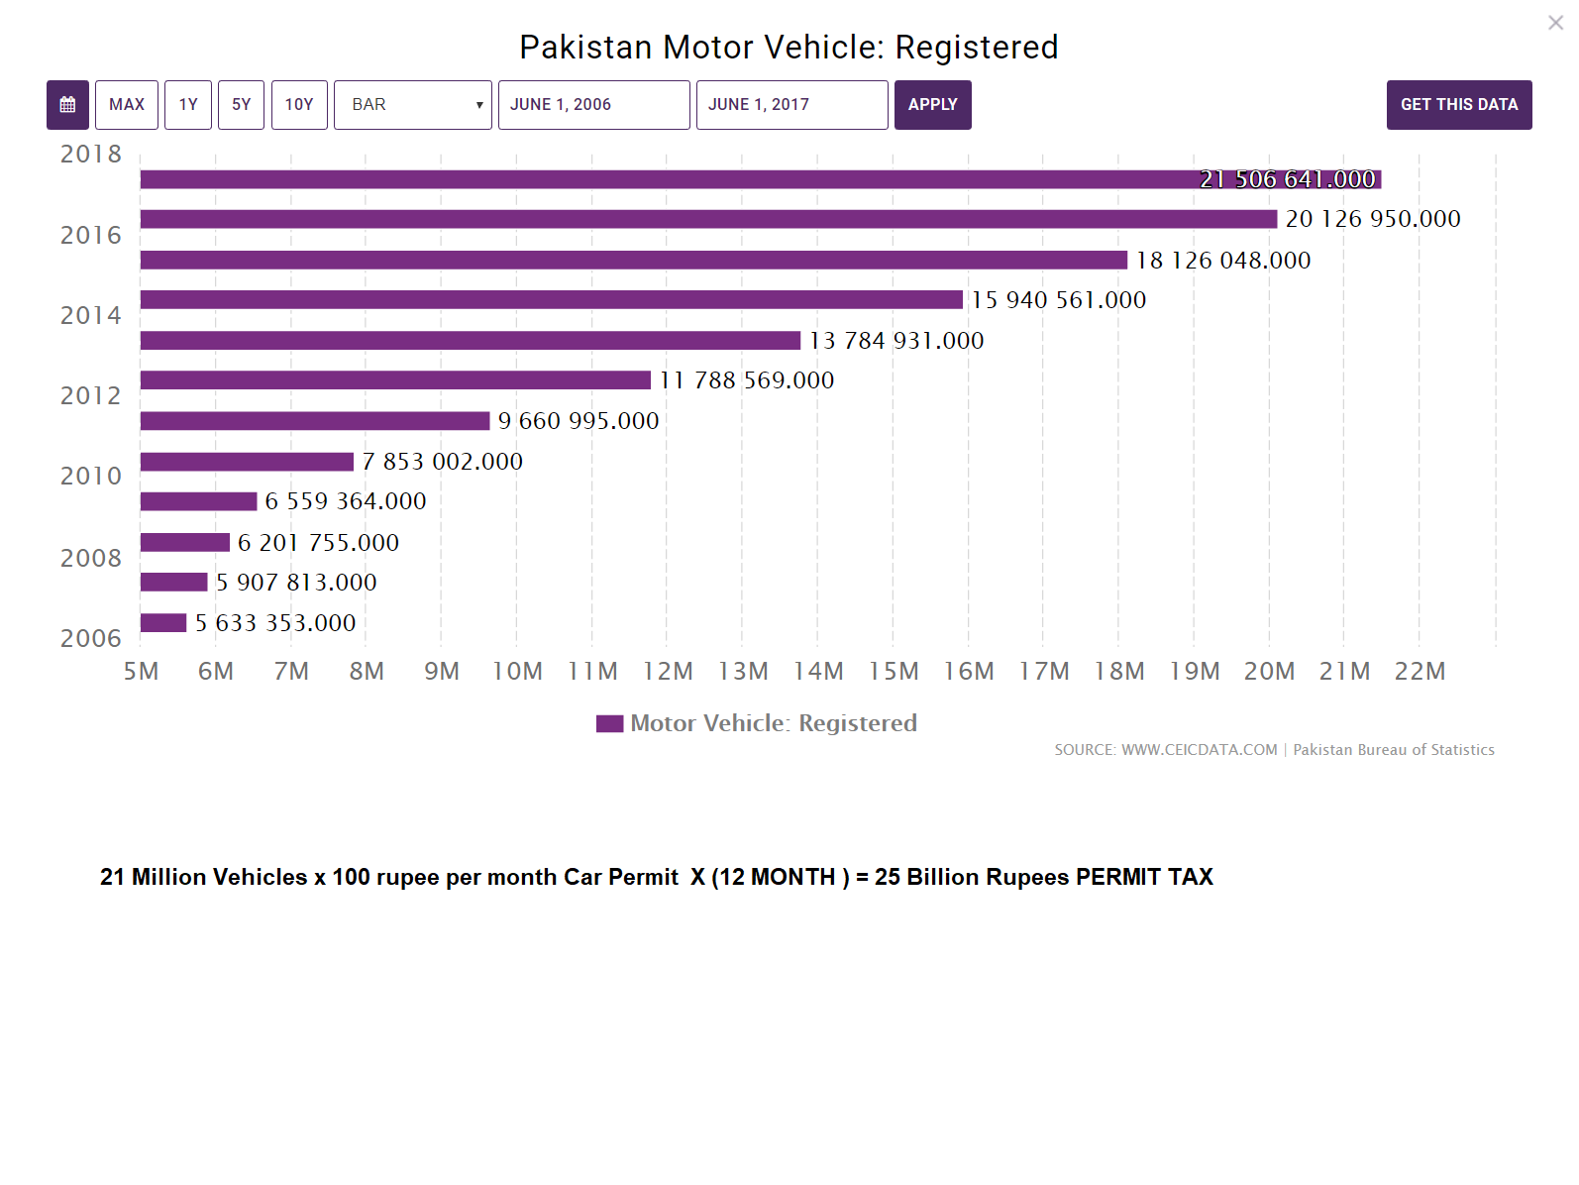The height and width of the screenshot is (1185, 1579).
Task: Click the chart title Pakistan Motor Vehicle: Registered
Action: [789, 48]
